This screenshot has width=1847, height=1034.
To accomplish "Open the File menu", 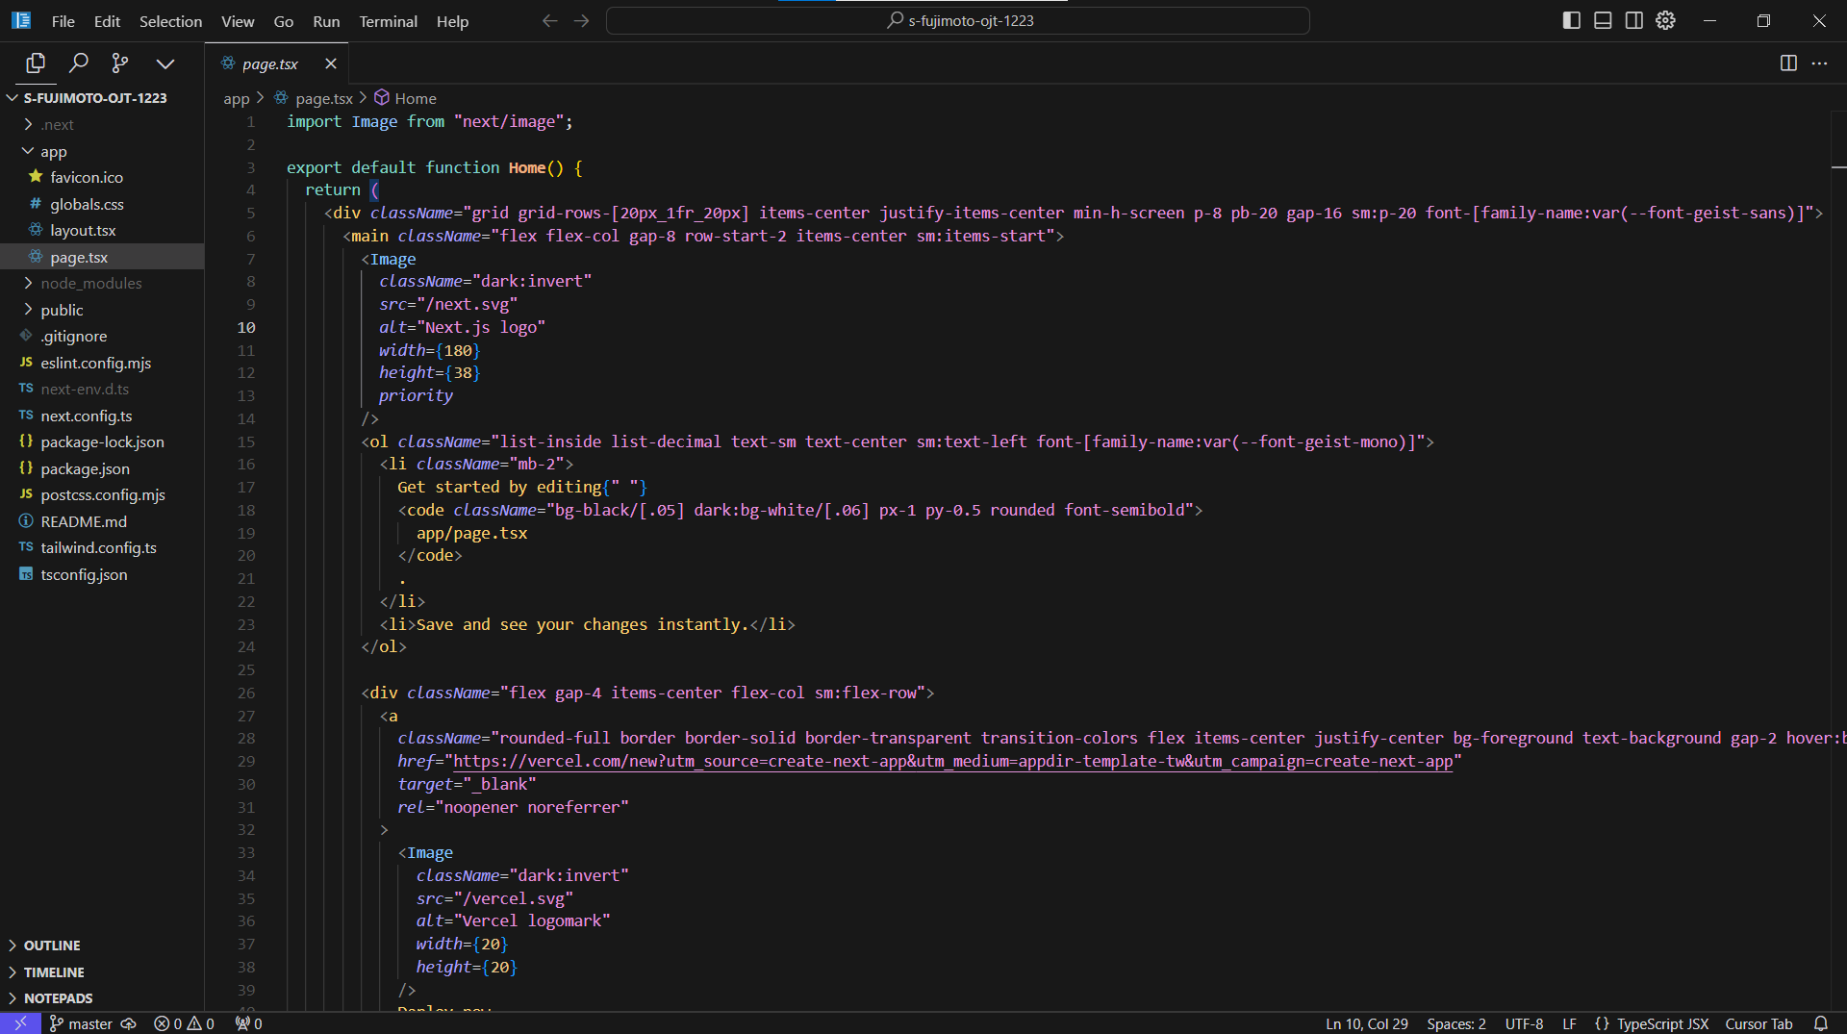I will pos(63,21).
